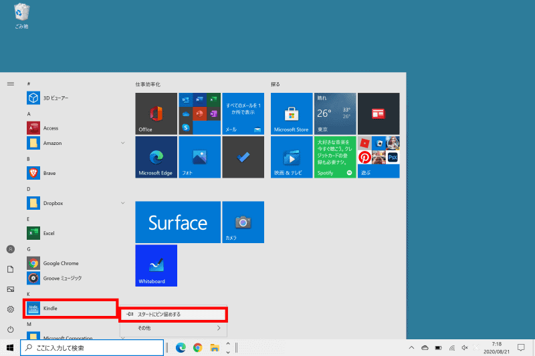Screen dimensions: 535x356
Task: Click the Wi-Fi tray icon
Action: pos(452,348)
